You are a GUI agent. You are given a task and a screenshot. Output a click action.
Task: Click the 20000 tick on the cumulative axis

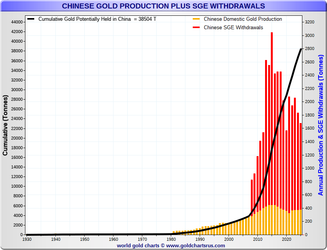pos(17,138)
